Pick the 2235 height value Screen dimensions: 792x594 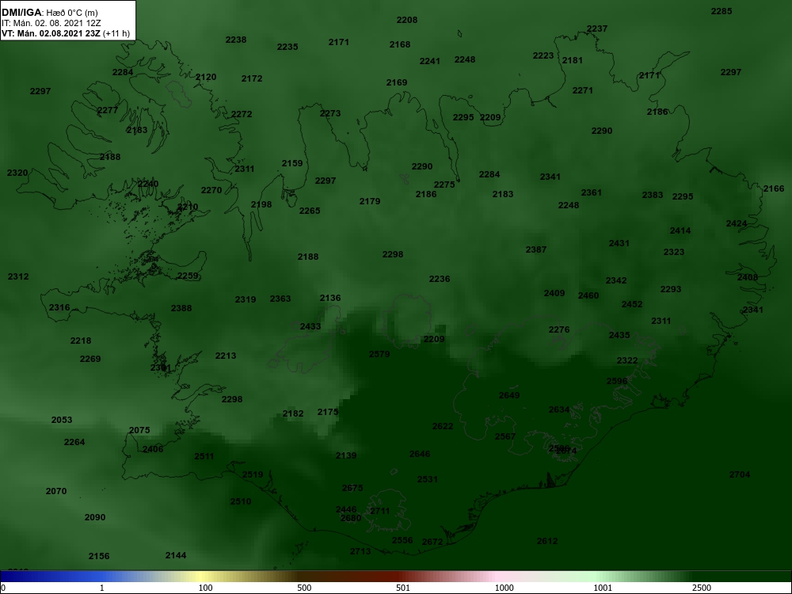(x=287, y=47)
